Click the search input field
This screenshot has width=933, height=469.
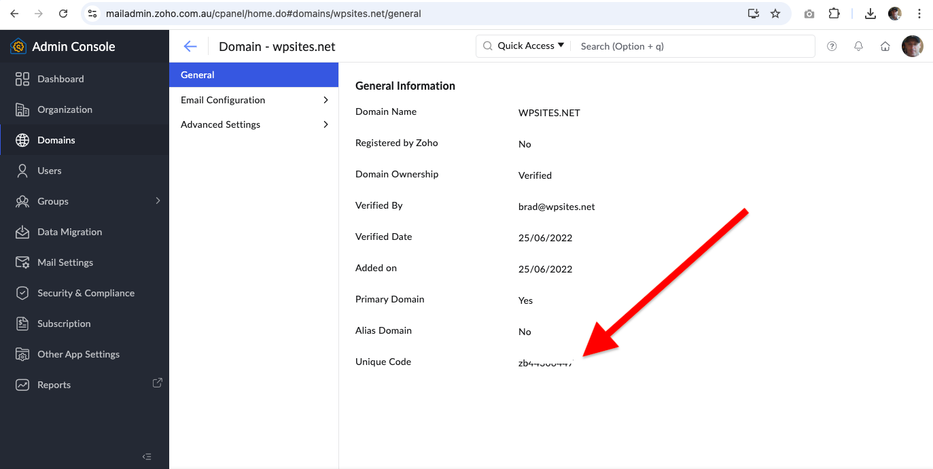[x=693, y=46]
